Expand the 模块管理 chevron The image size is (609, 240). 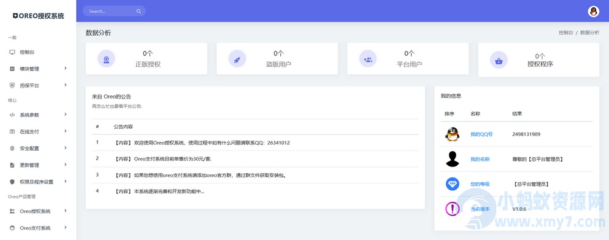pos(65,68)
